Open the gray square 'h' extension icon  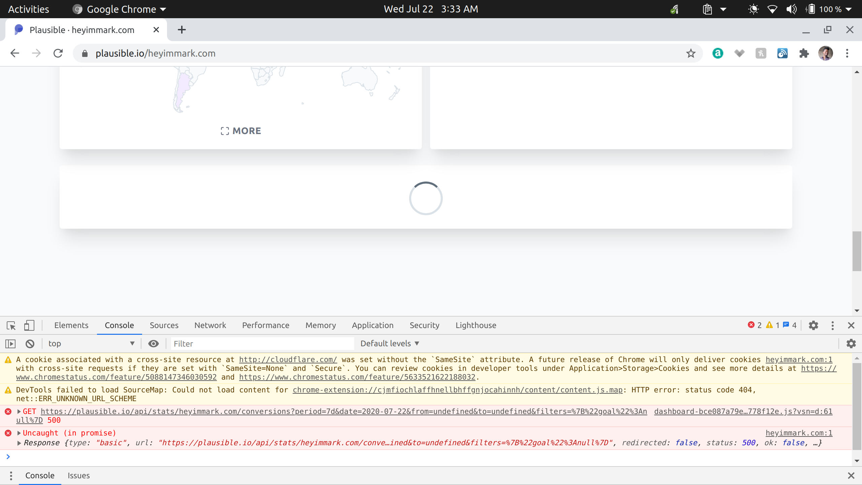pyautogui.click(x=761, y=53)
